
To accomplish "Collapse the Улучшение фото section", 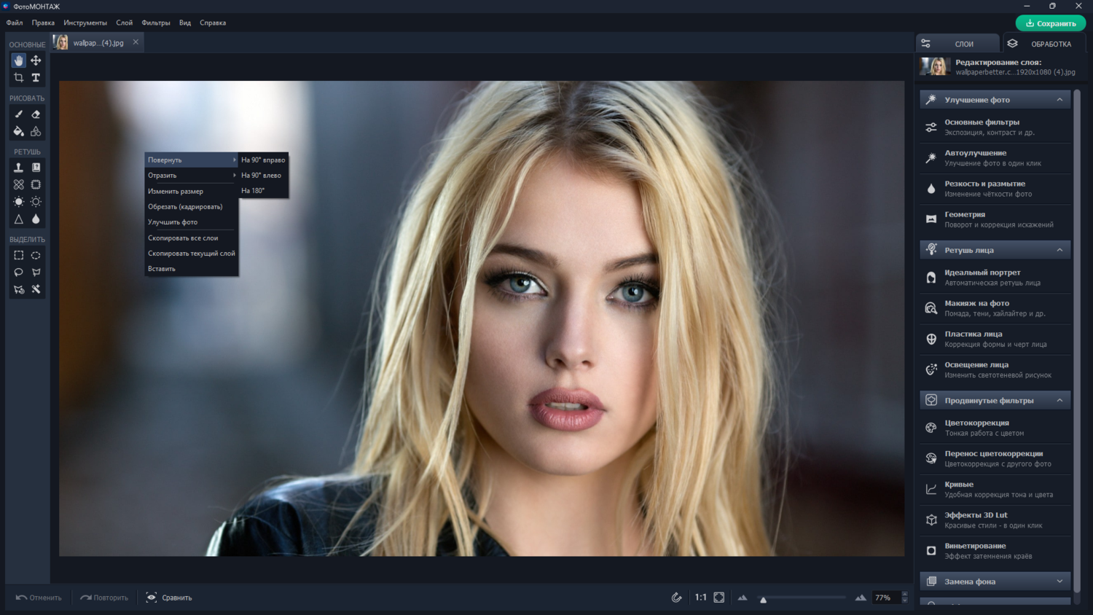I will pyautogui.click(x=1059, y=100).
